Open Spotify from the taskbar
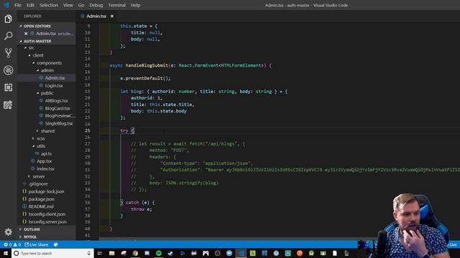This screenshot has height=258, width=460. (159, 253)
